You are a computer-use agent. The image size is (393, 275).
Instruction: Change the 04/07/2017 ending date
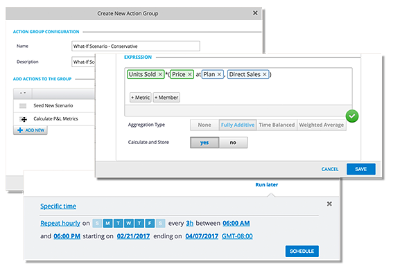pos(202,236)
